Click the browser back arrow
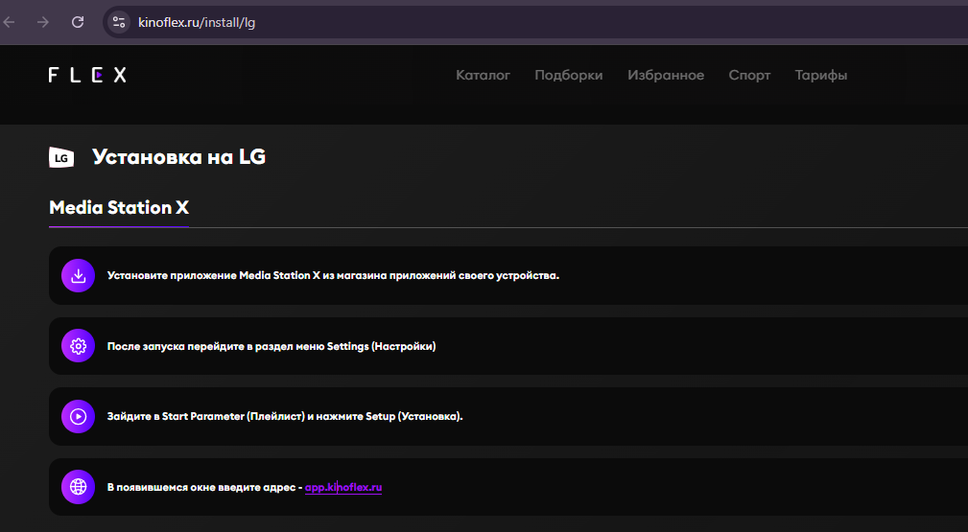The height and width of the screenshot is (532, 968). (x=11, y=21)
